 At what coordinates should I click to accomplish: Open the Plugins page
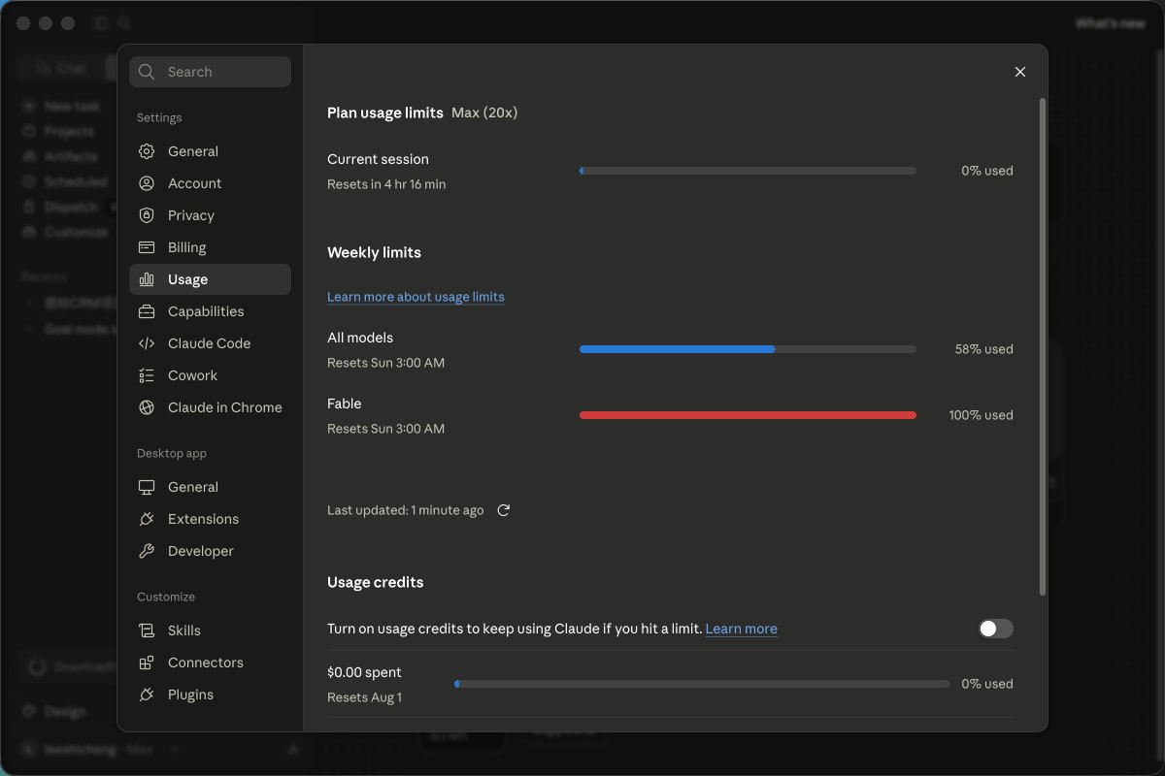210,695
